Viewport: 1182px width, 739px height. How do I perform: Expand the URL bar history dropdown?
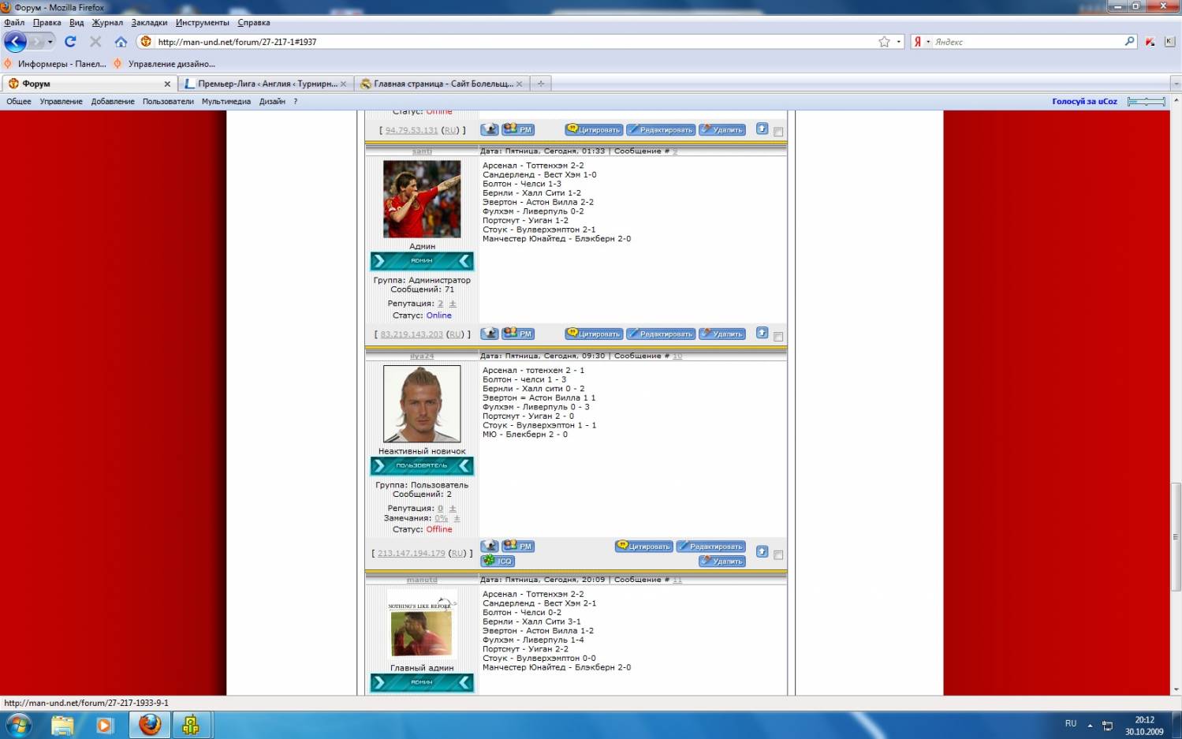(x=899, y=42)
